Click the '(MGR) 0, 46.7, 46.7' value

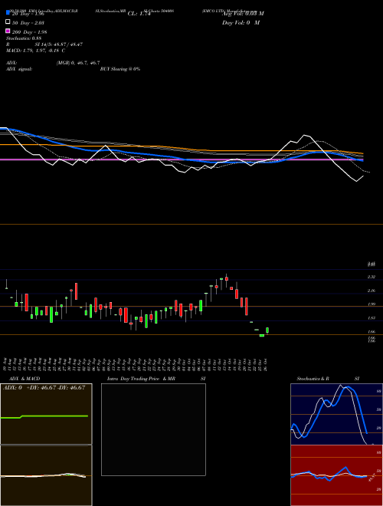pos(78,63)
